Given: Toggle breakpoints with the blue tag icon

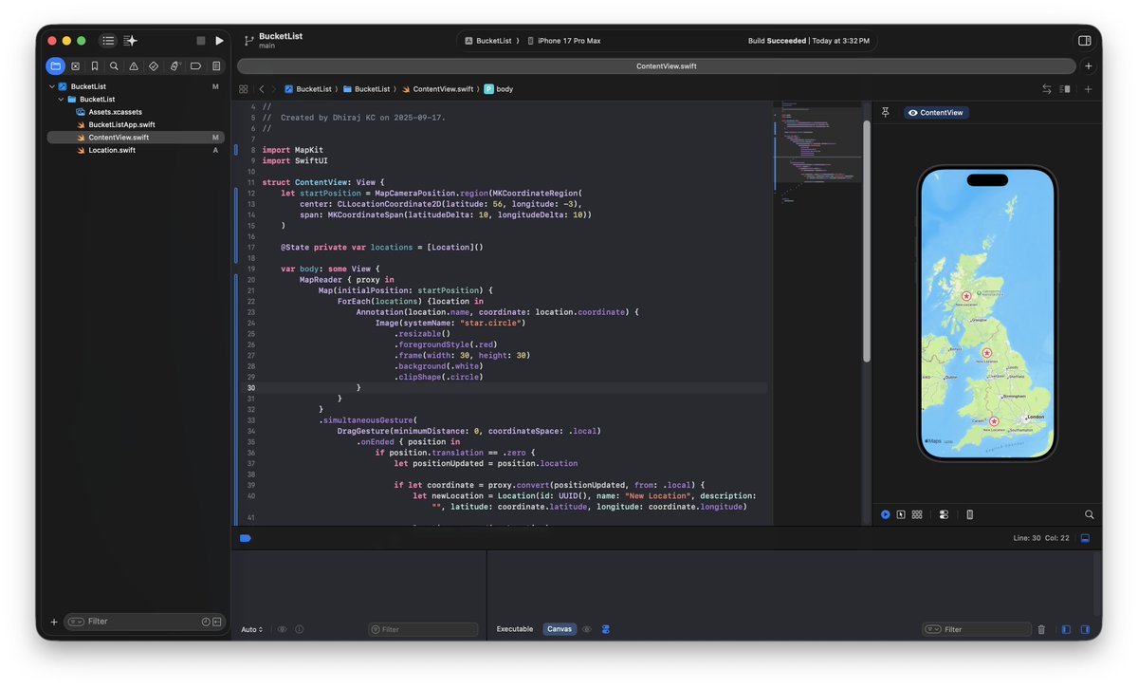Looking at the screenshot, I should click(x=245, y=538).
